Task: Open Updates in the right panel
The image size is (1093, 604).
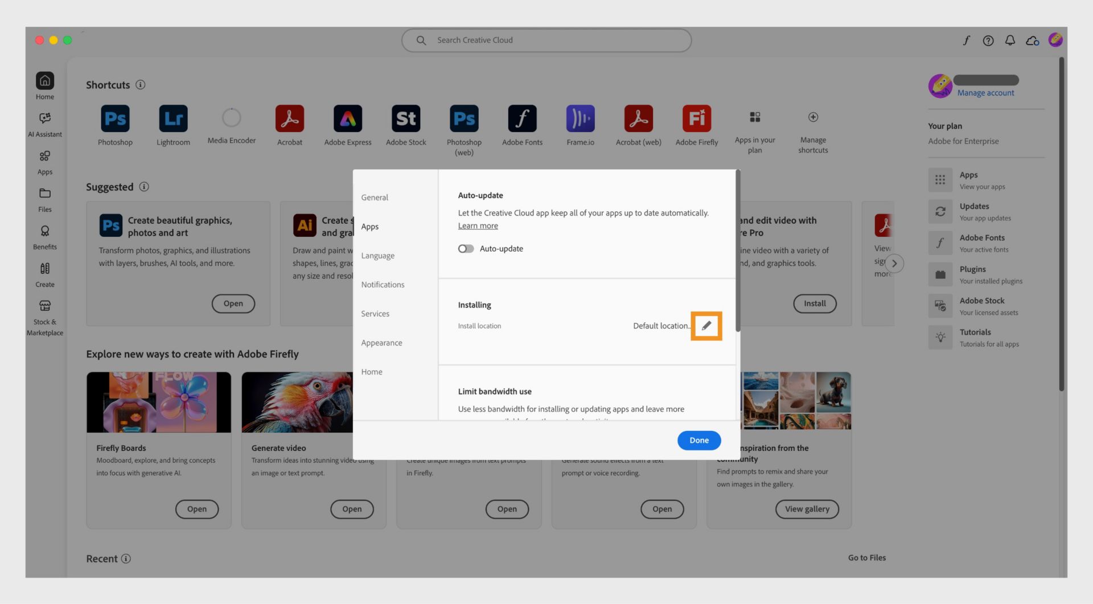Action: pos(985,211)
